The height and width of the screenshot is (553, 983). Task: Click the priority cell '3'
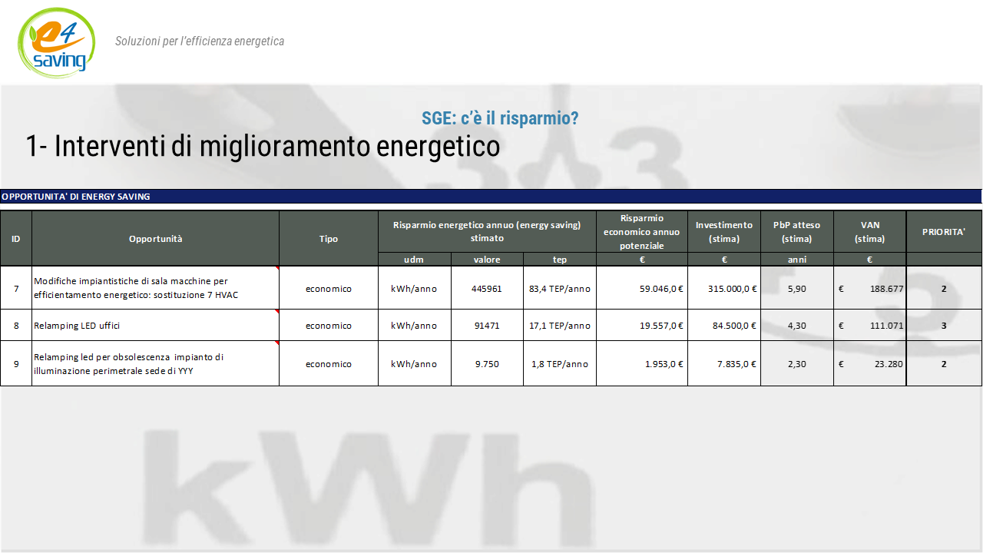click(x=944, y=326)
